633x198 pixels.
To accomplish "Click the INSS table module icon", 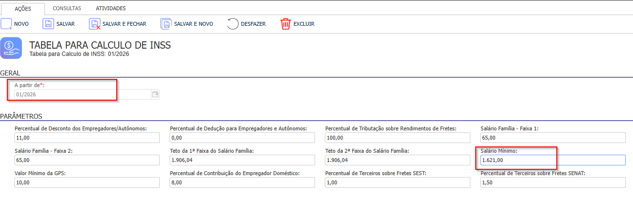I will 11,48.
